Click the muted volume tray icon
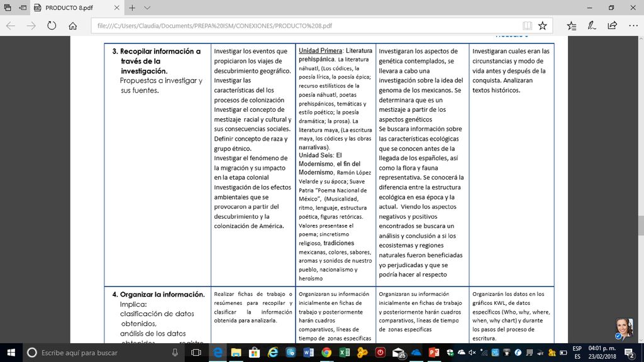644x362 pixels. coord(472,353)
